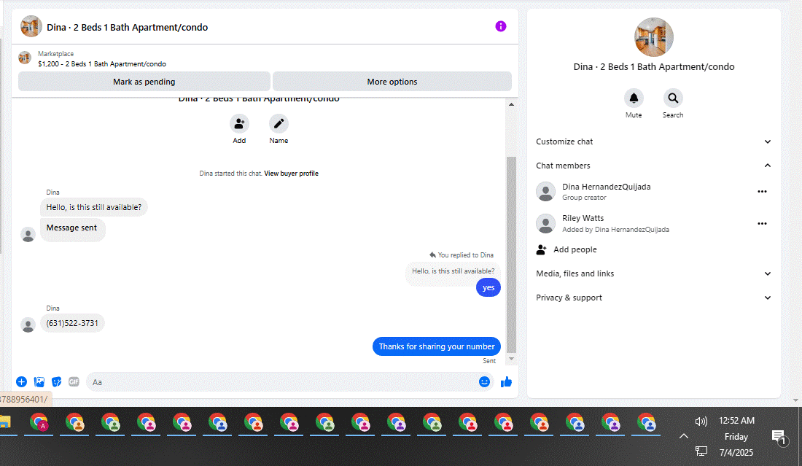Click Dina HernandezQuijada's avatar in the Chat members list
This screenshot has height=466, width=802.
coord(546,191)
